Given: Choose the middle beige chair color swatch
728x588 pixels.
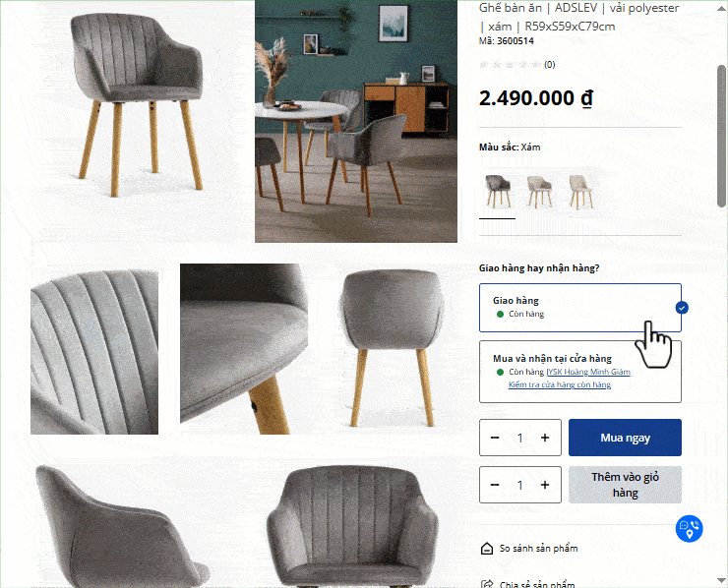Looking at the screenshot, I should [x=539, y=191].
